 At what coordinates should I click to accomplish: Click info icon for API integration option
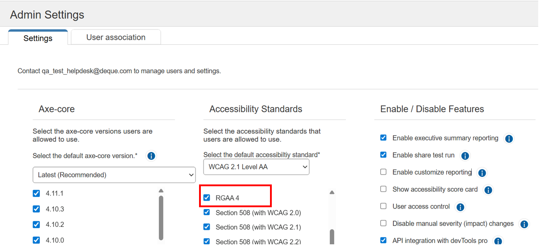coord(498,241)
